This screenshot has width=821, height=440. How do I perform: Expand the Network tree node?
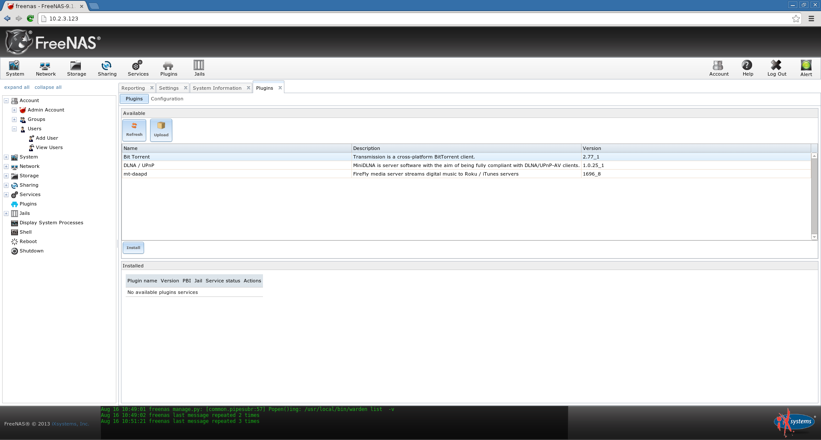6,166
